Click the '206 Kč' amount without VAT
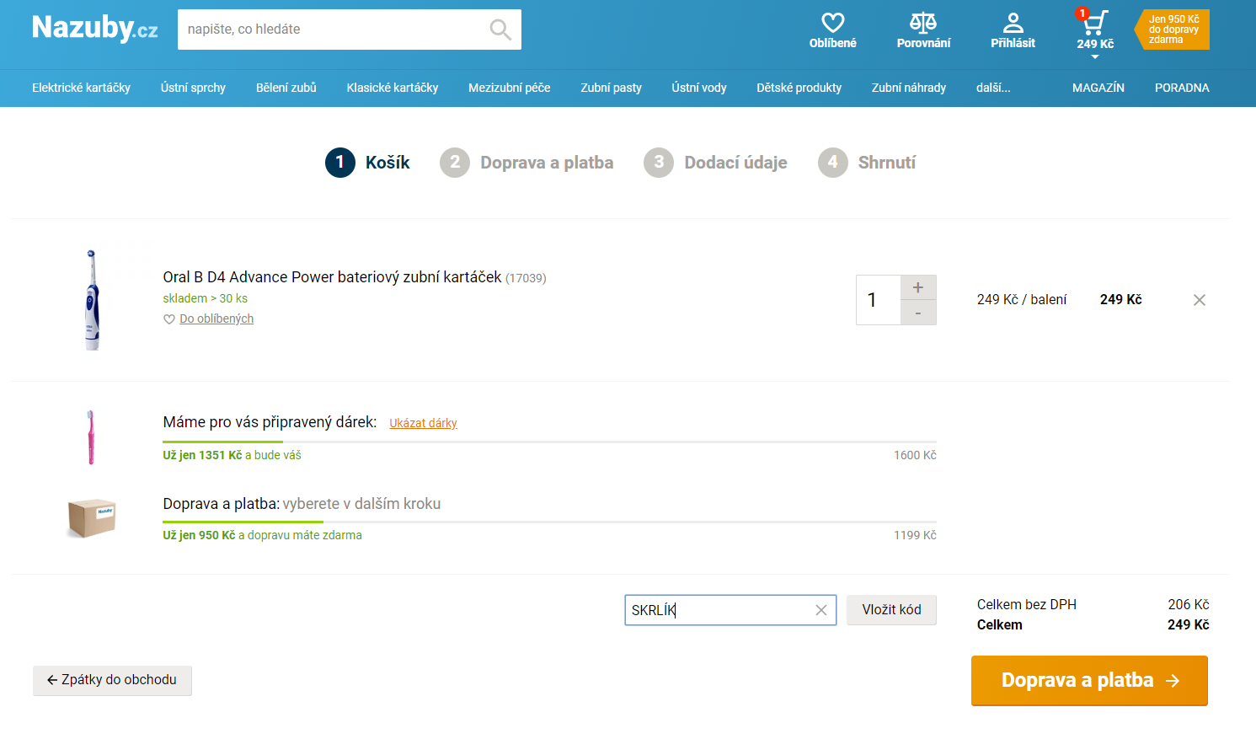Viewport: 1256px width, 739px height. point(1189,604)
